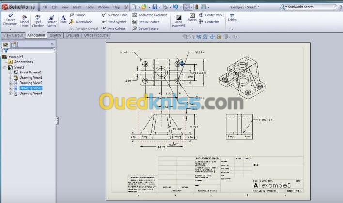Open the Help menu

click(x=117, y=7)
